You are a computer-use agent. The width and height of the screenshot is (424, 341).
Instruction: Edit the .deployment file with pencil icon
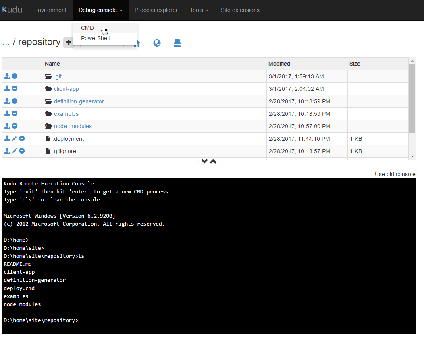click(x=15, y=138)
